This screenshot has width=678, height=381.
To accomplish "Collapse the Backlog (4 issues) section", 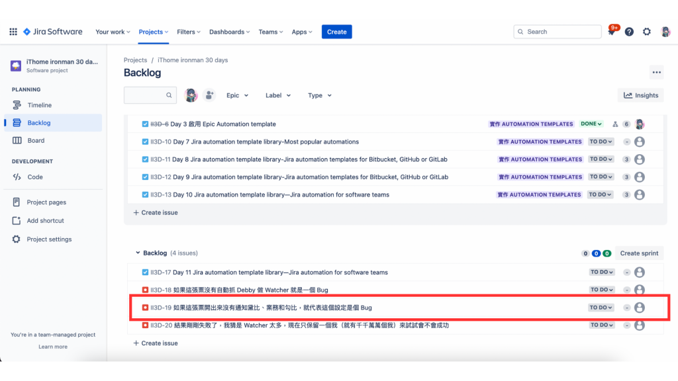I will pos(138,253).
